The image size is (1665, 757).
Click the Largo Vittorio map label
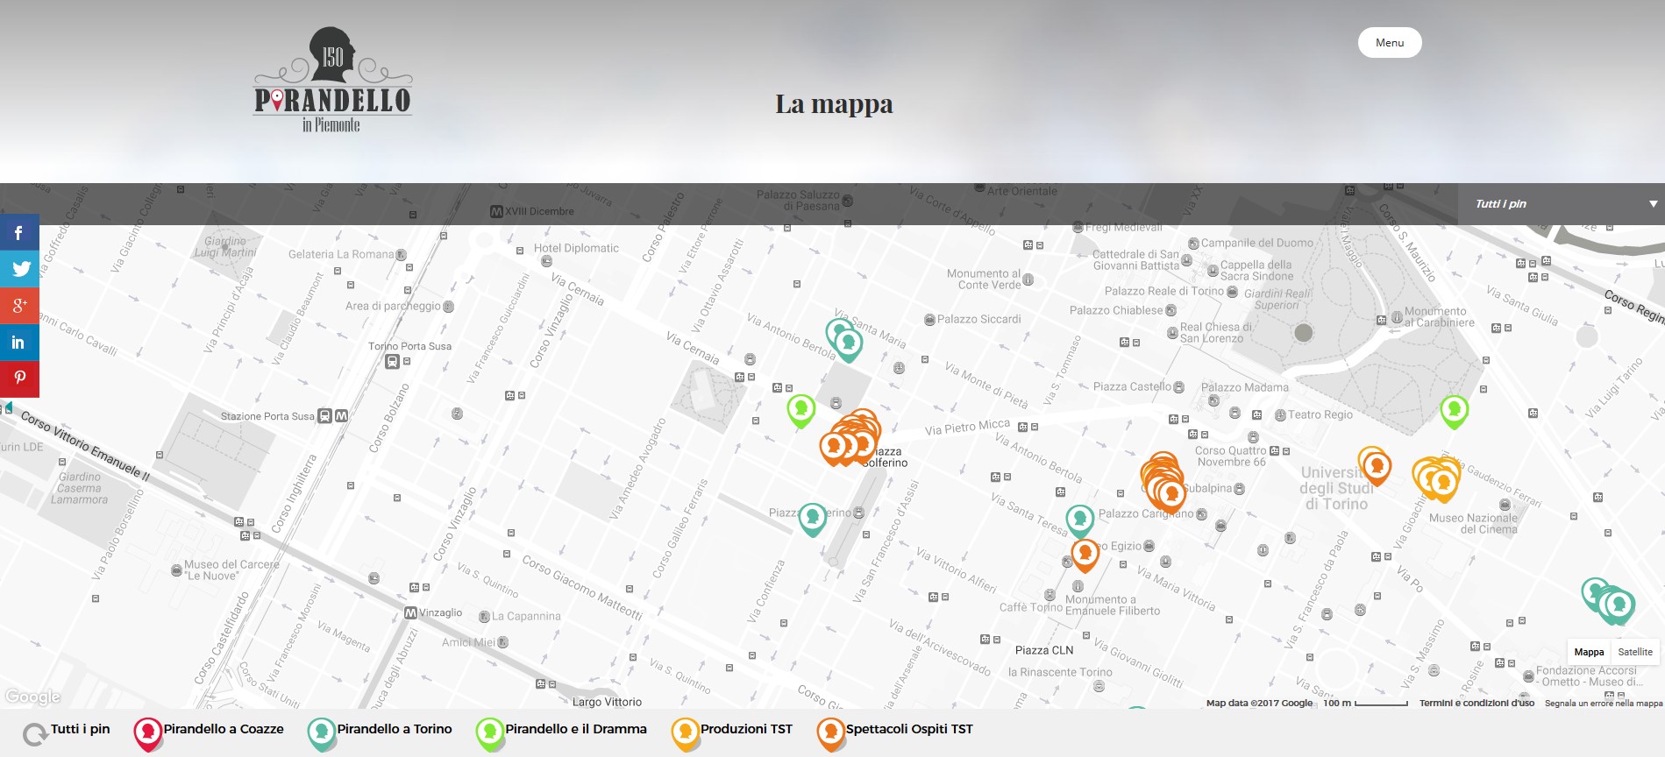pyautogui.click(x=607, y=702)
